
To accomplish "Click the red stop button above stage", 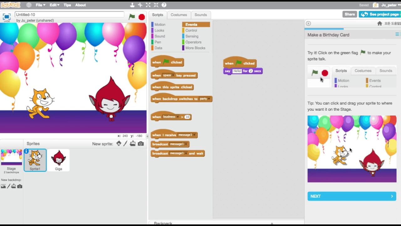I will tap(142, 17).
